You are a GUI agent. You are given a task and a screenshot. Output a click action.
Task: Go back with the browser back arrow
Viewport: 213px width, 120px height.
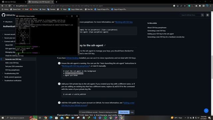[2, 6]
